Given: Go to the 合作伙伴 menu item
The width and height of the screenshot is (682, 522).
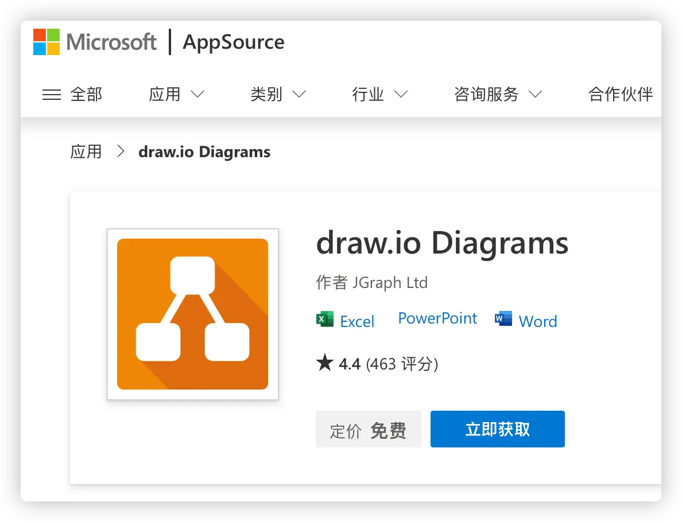Looking at the screenshot, I should point(621,94).
